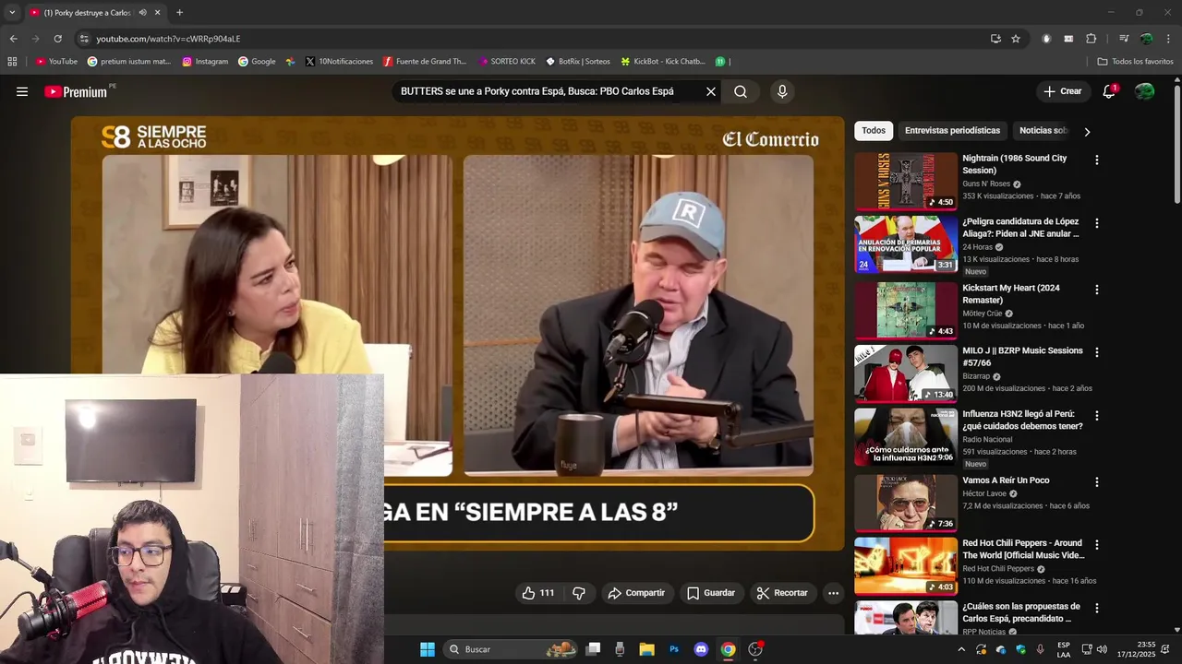The width and height of the screenshot is (1182, 664).
Task: Go back in browser
Action: point(13,39)
